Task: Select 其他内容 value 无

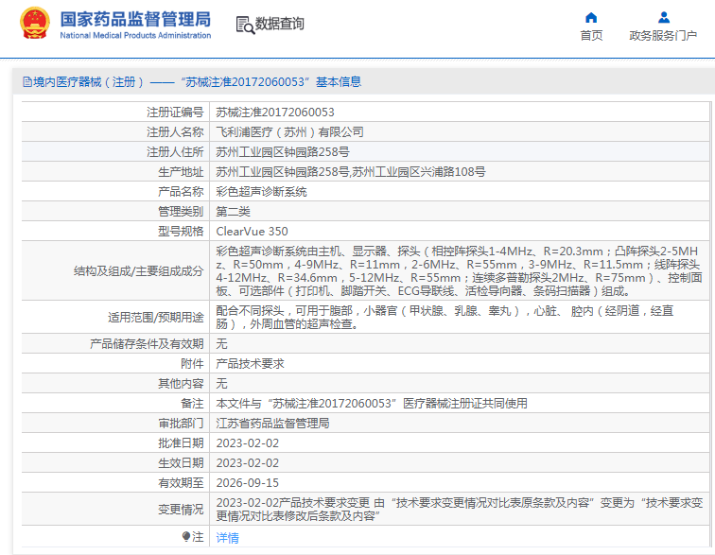Action: (221, 384)
